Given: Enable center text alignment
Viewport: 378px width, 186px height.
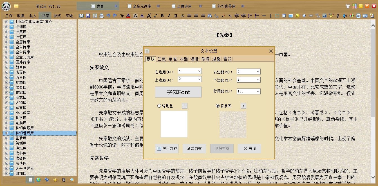Looking at the screenshot, I should pos(196,16).
